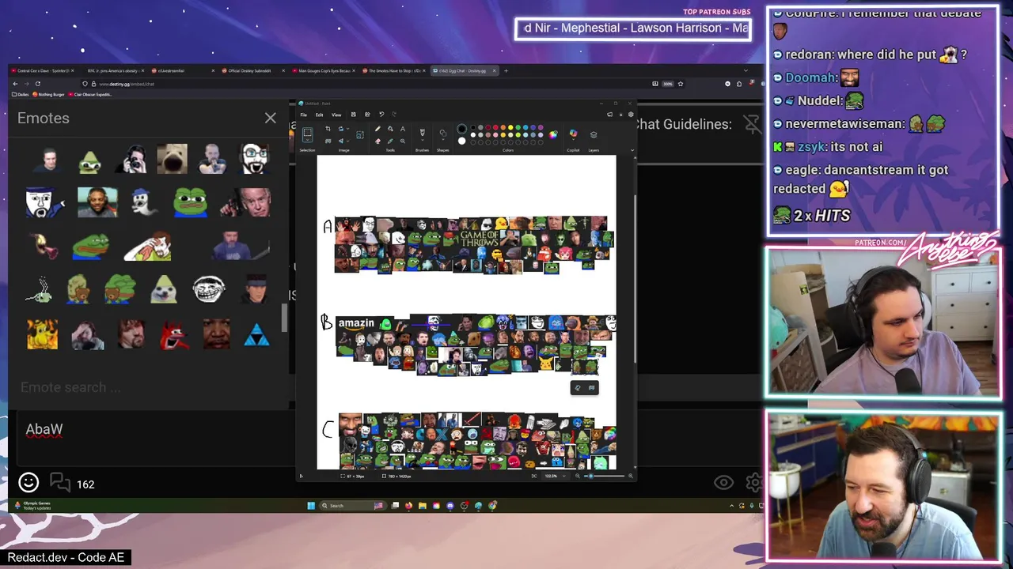Image resolution: width=1013 pixels, height=569 pixels.
Task: Expand the Rotate dropdown arrow in Paint
Action: pyautogui.click(x=348, y=129)
